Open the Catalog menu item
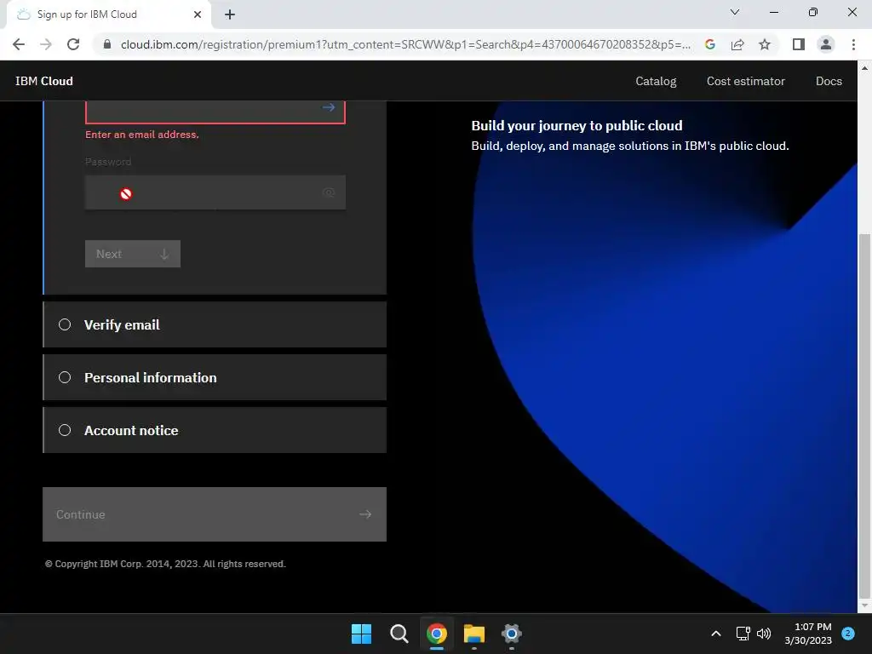Image resolution: width=872 pixels, height=654 pixels. pyautogui.click(x=656, y=81)
